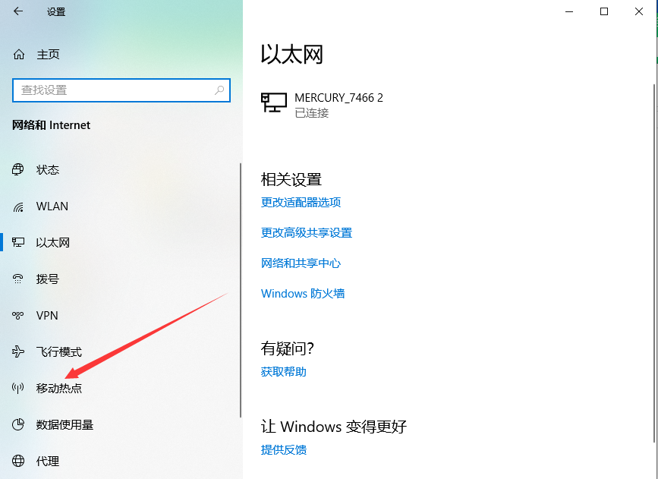Open 更改高级共享设置 link
The height and width of the screenshot is (479, 658).
click(x=307, y=232)
